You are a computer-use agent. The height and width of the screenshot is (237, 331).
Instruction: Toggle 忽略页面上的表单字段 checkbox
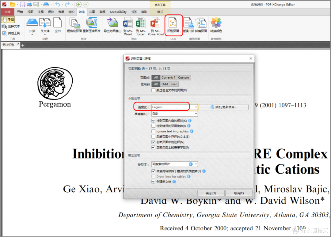(154, 147)
